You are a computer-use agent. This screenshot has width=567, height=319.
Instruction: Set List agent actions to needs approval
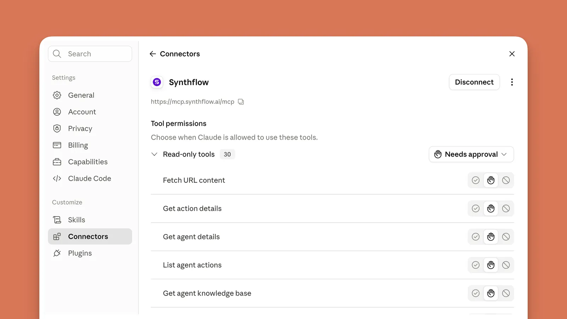click(491, 265)
